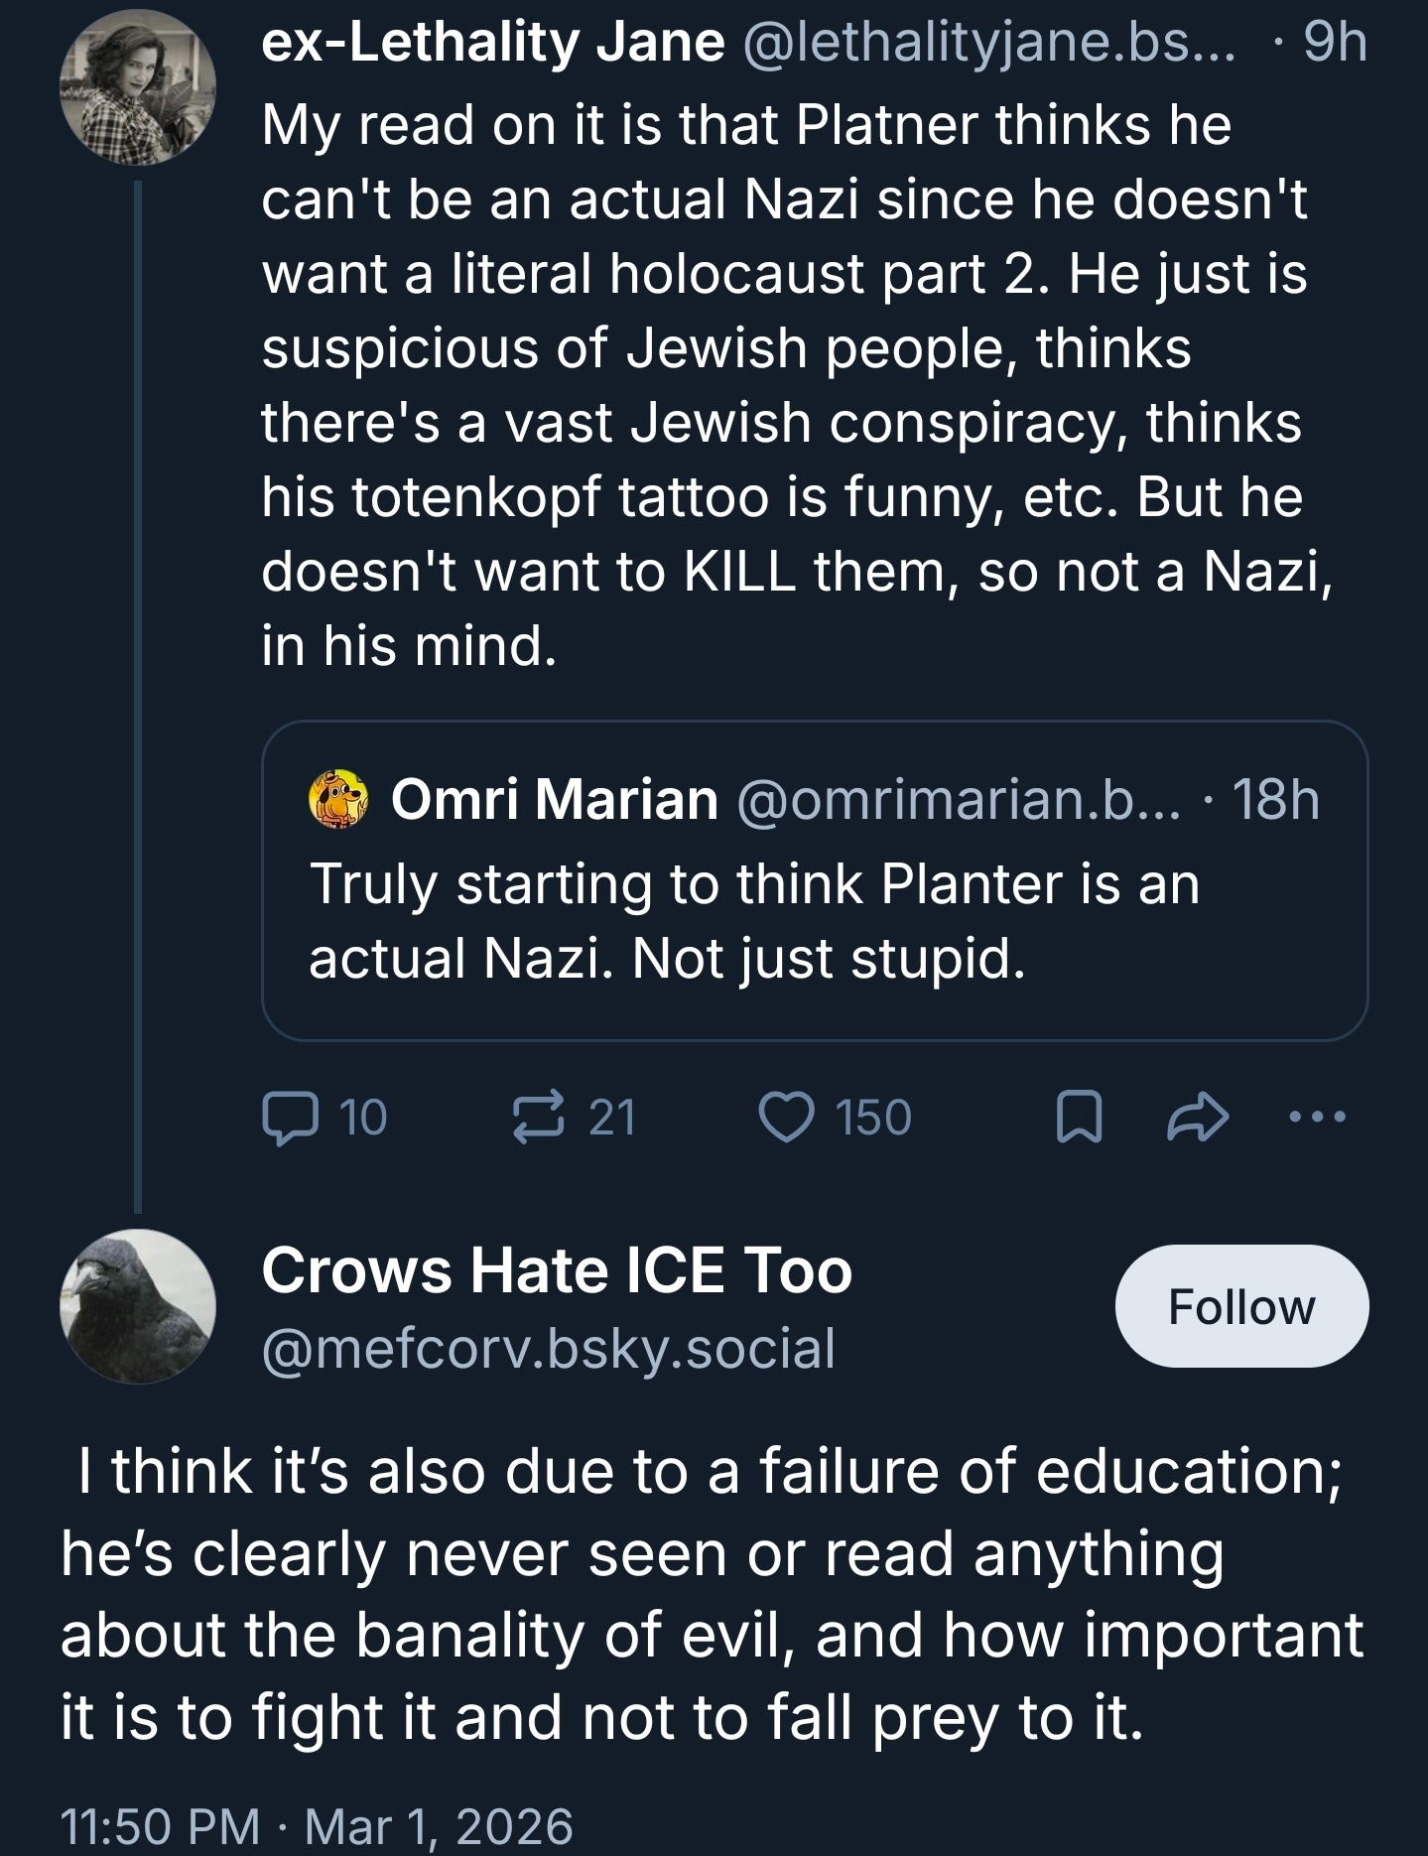This screenshot has width=1428, height=1856.
Task: Open ex-Lethality Jane's post about Platner
Action: coord(784,385)
